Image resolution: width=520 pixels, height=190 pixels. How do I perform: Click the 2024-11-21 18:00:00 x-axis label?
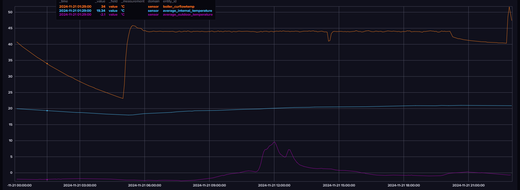click(x=404, y=185)
